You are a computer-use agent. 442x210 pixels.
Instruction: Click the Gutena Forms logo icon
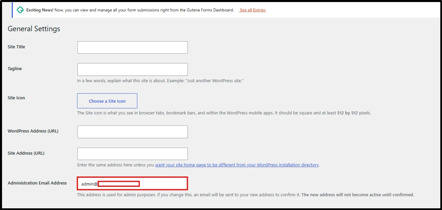(x=20, y=10)
